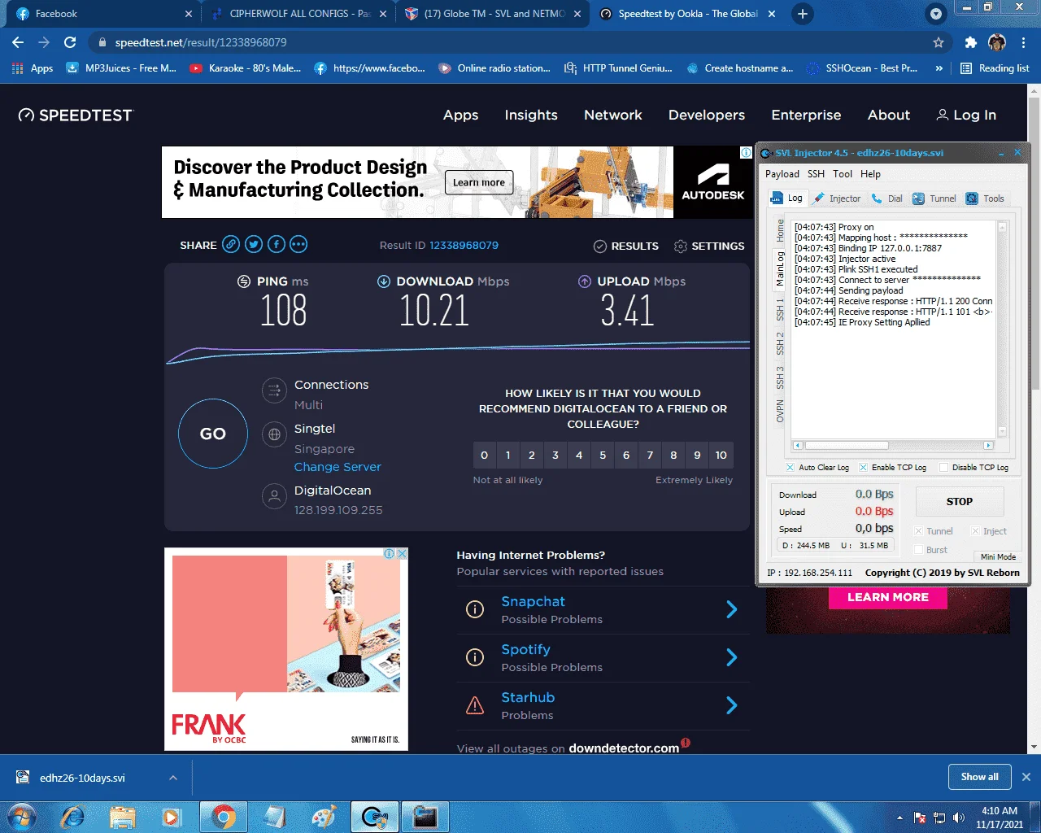Select the OVPN vertical log tab
This screenshot has width=1041, height=833.
pos(780,411)
